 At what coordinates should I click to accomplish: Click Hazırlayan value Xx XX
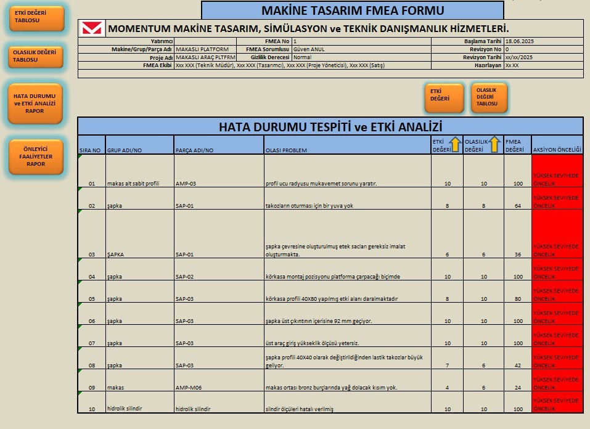[x=543, y=65]
